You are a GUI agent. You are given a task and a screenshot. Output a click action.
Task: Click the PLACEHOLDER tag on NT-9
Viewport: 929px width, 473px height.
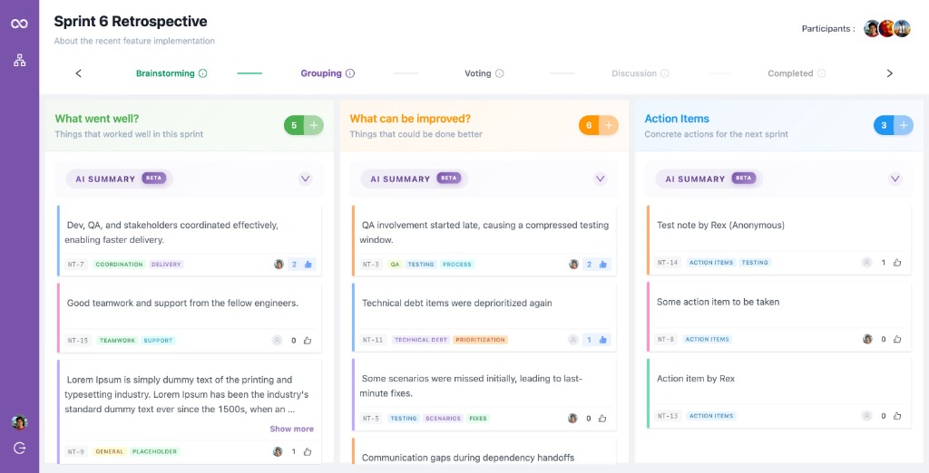(154, 451)
